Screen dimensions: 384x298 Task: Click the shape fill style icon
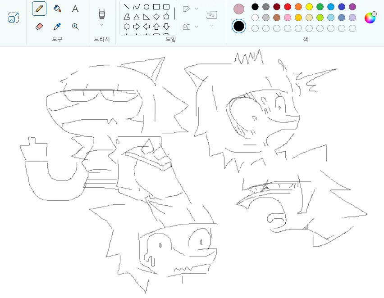tap(187, 27)
